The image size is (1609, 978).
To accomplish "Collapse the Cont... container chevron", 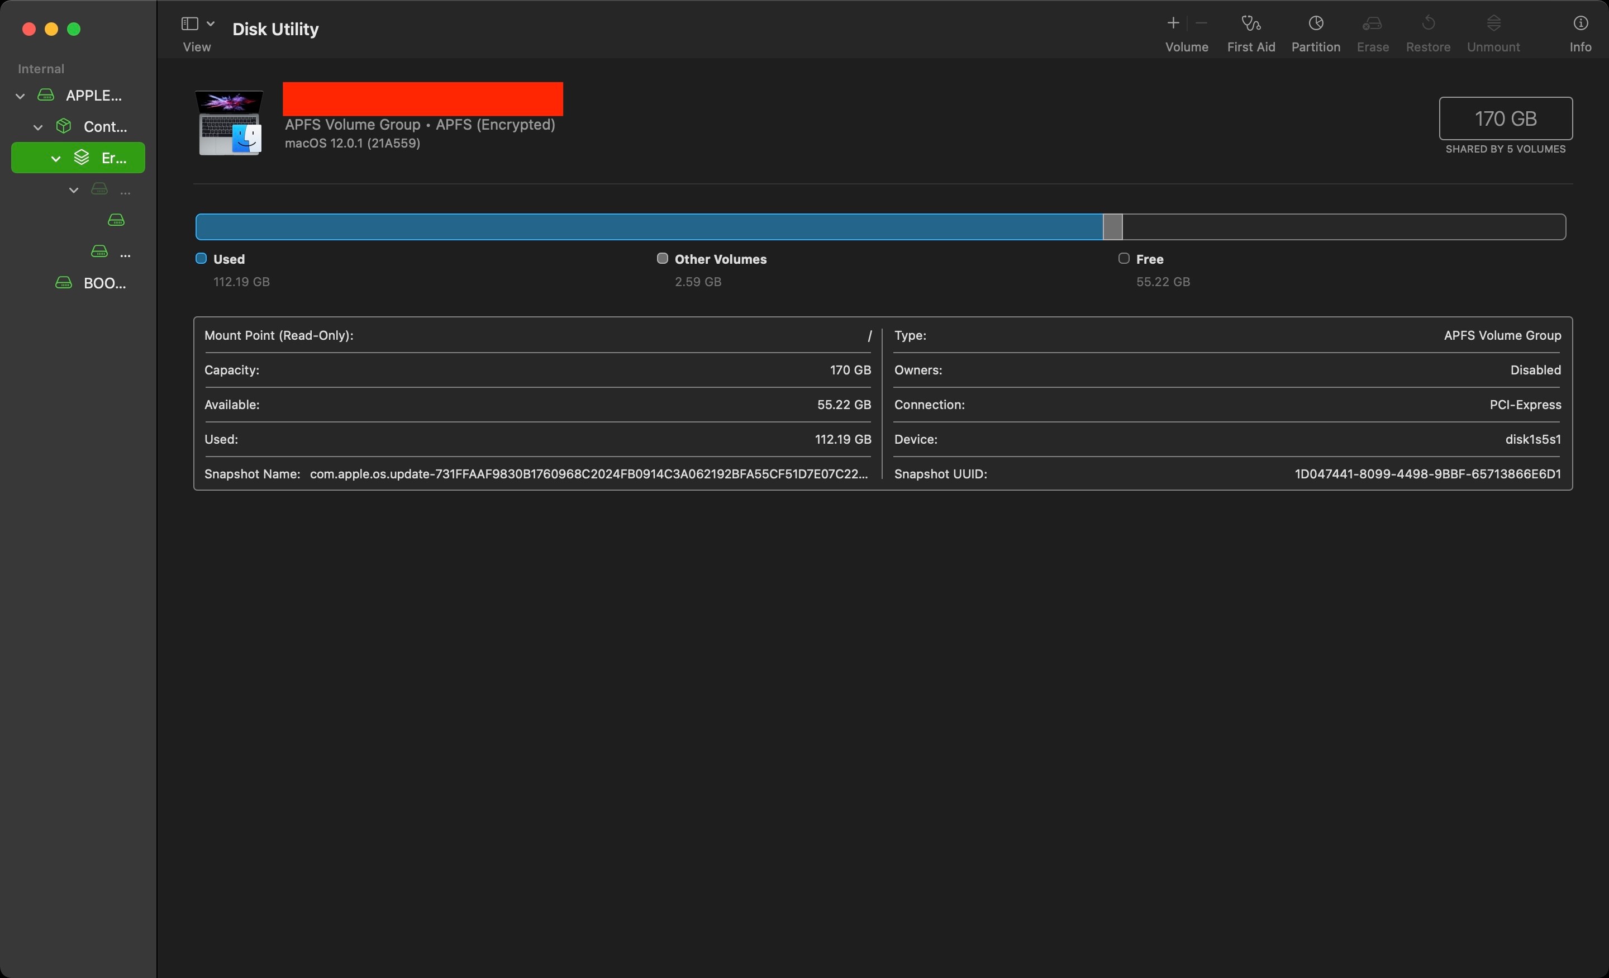I will point(38,127).
